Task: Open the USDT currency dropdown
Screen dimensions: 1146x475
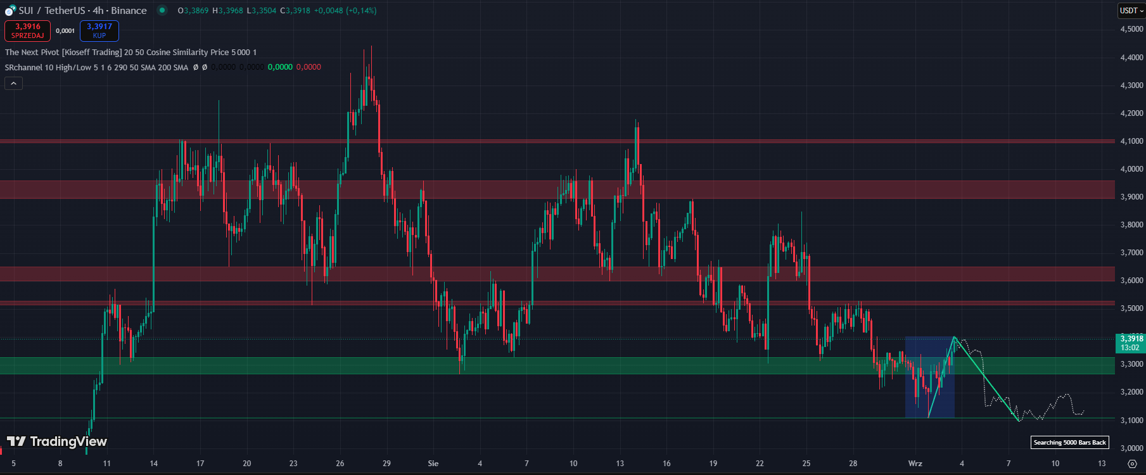Action: point(1131,11)
